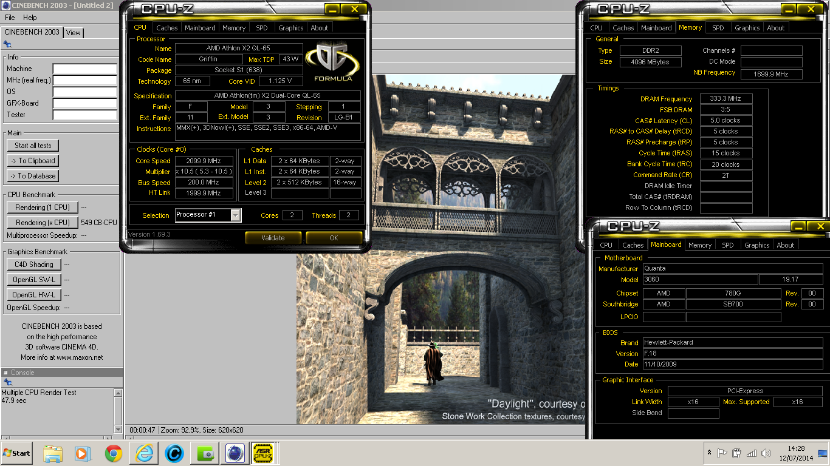Open Windows Explorer from the taskbar

point(53,453)
